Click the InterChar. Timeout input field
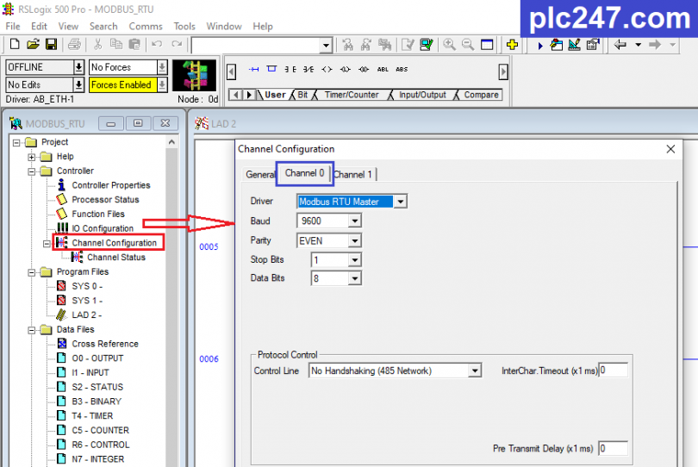Image resolution: width=698 pixels, height=467 pixels. (x=614, y=370)
